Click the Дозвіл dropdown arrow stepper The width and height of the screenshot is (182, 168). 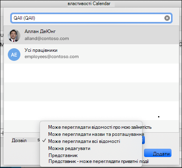(143, 140)
